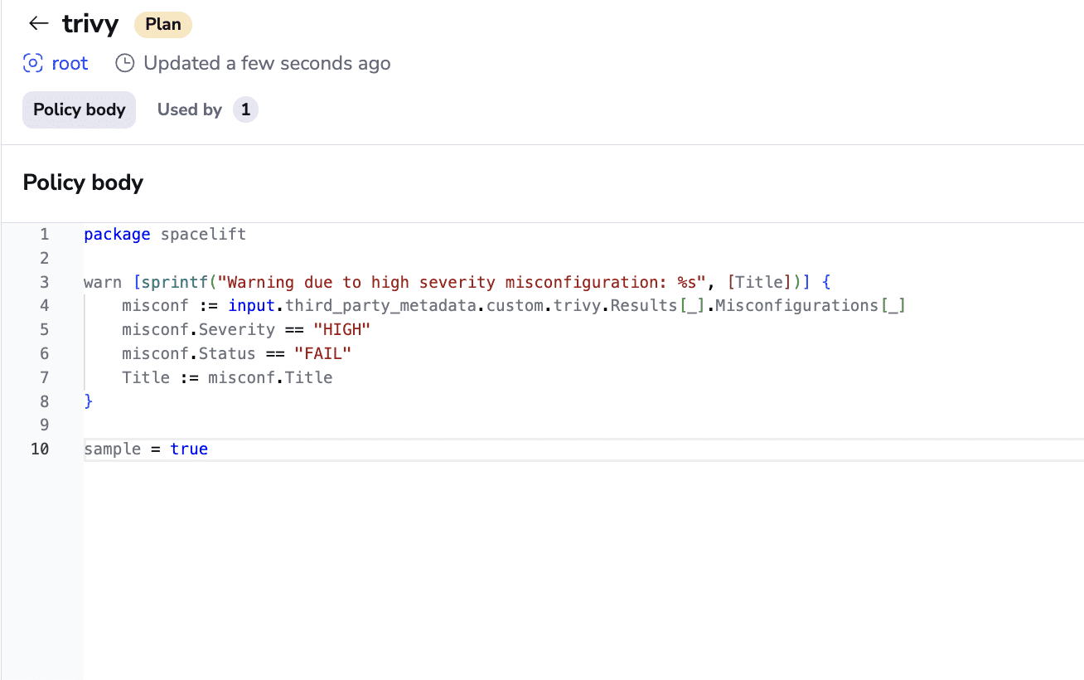This screenshot has width=1084, height=680.
Task: Click 'third_party_metadata' in the code
Action: click(380, 306)
